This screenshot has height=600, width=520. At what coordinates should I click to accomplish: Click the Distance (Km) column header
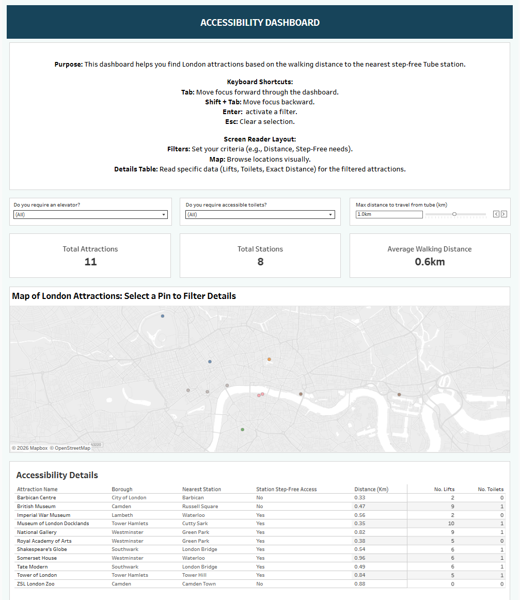371,489
